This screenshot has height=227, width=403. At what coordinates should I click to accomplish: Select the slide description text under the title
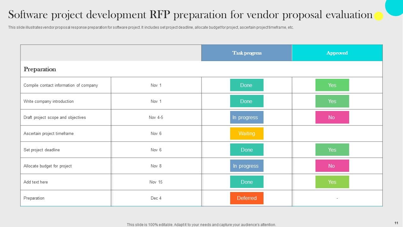point(151,27)
